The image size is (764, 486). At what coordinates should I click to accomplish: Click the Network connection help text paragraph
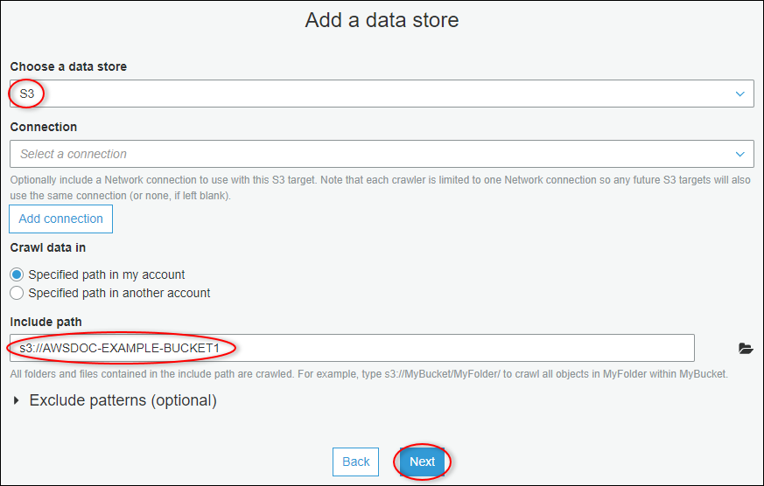[x=381, y=187]
